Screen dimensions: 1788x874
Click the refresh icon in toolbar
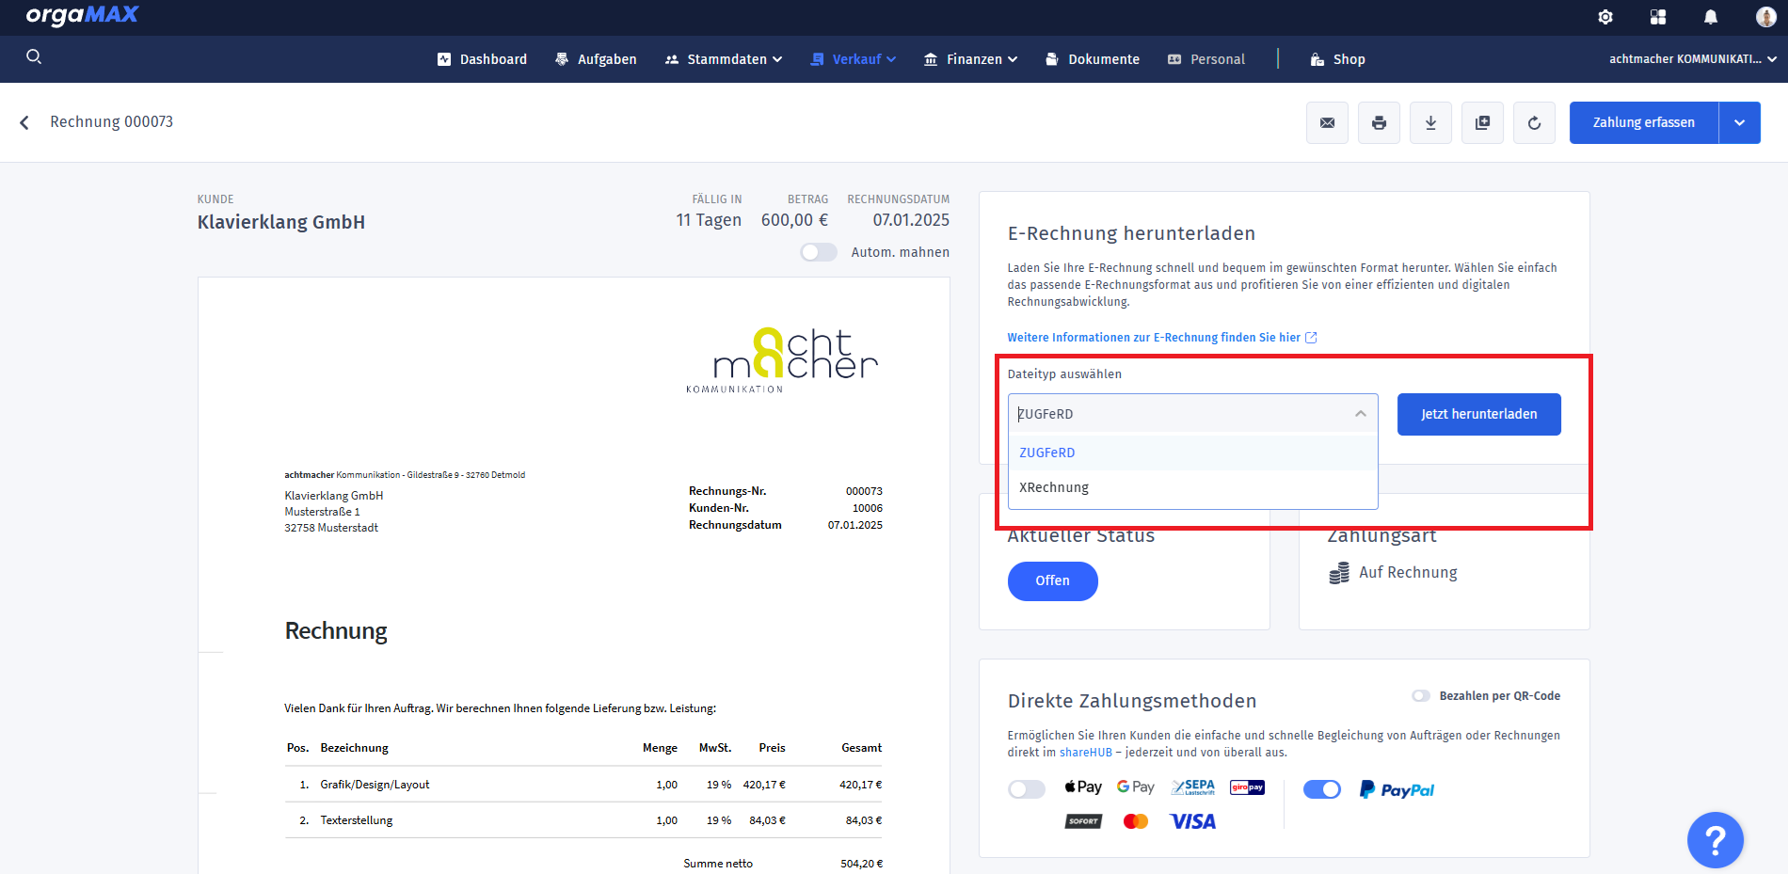1534,123
